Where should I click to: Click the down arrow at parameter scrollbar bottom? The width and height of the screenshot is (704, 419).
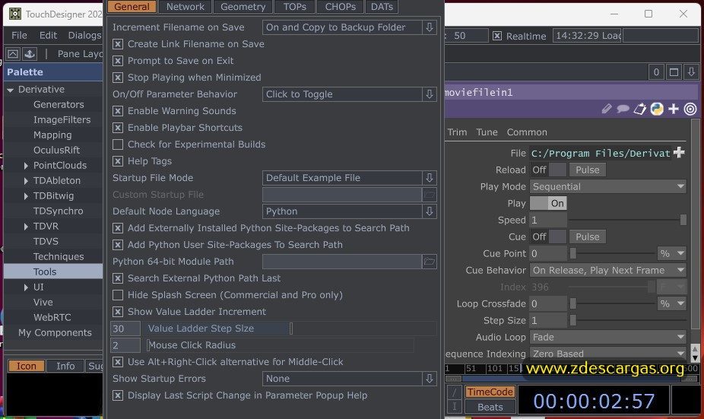(695, 358)
